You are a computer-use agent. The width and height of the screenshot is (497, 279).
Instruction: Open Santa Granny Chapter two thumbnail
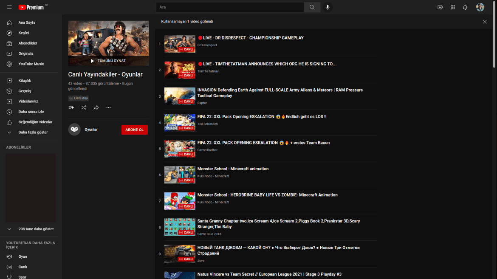[180, 227]
